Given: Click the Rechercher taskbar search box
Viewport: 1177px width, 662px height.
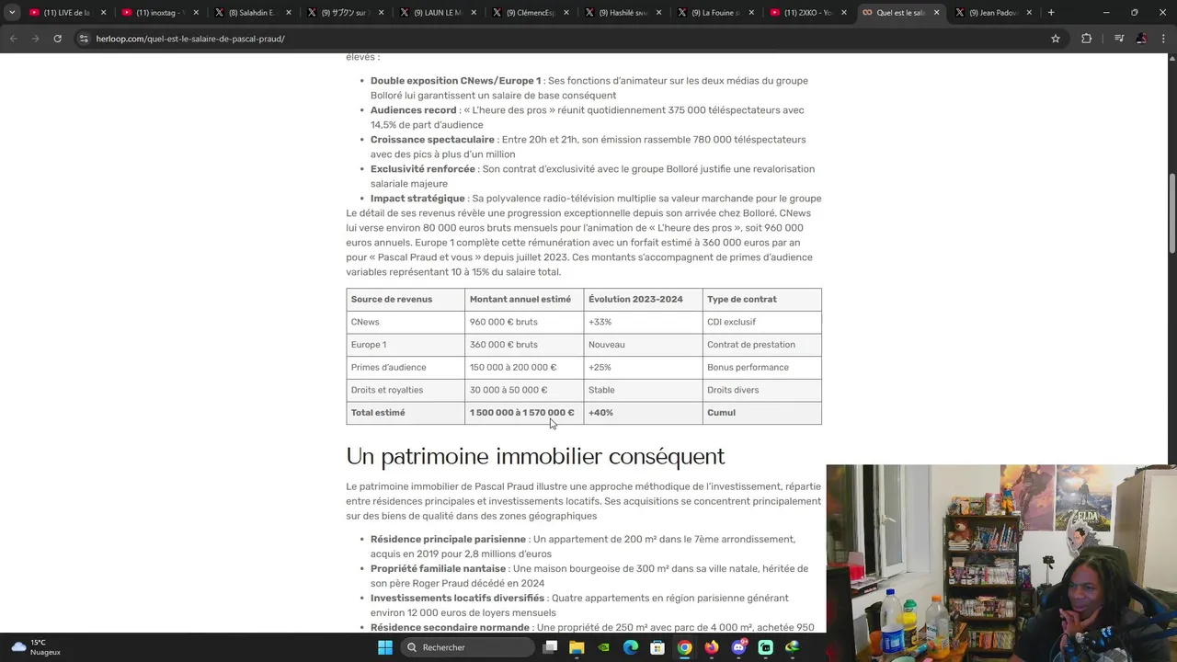Looking at the screenshot, I should tap(469, 647).
